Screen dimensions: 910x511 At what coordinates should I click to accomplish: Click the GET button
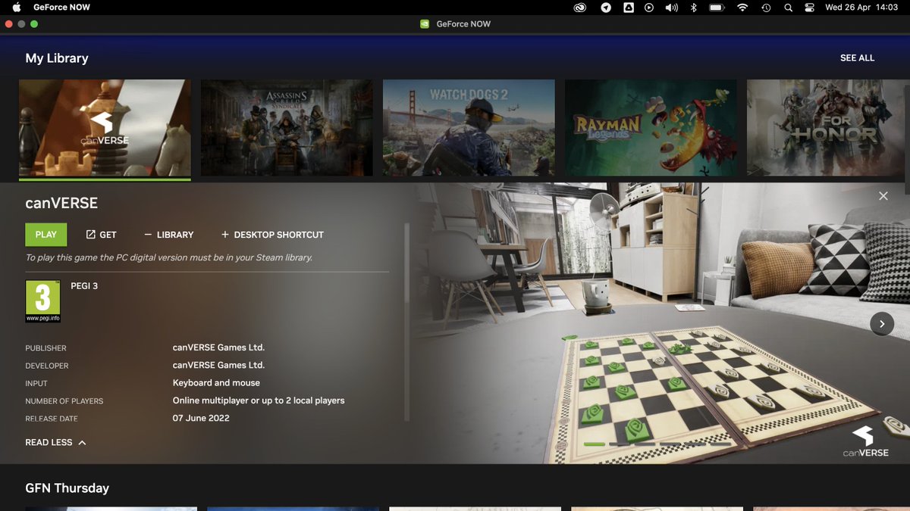coord(101,235)
